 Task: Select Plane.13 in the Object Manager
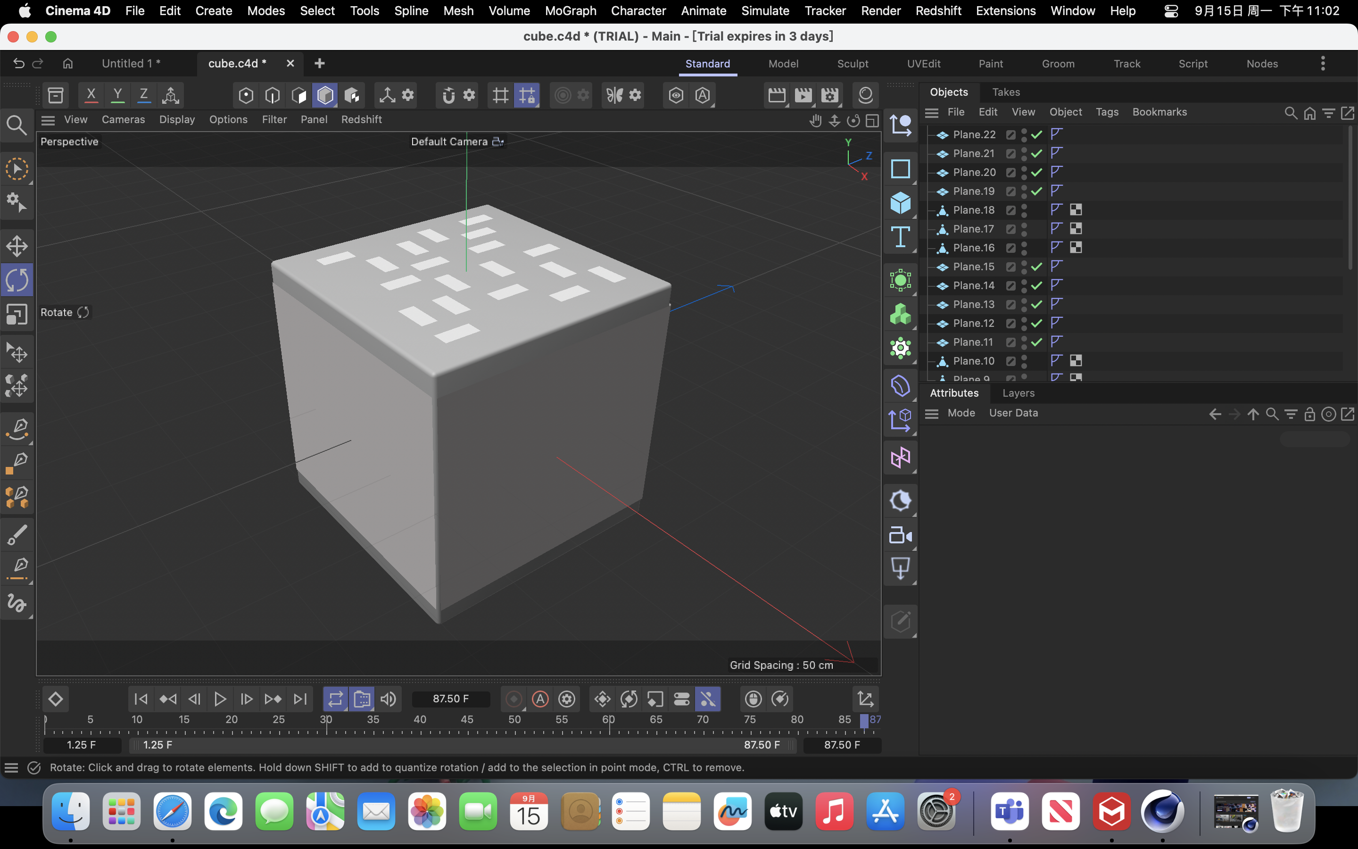point(974,304)
